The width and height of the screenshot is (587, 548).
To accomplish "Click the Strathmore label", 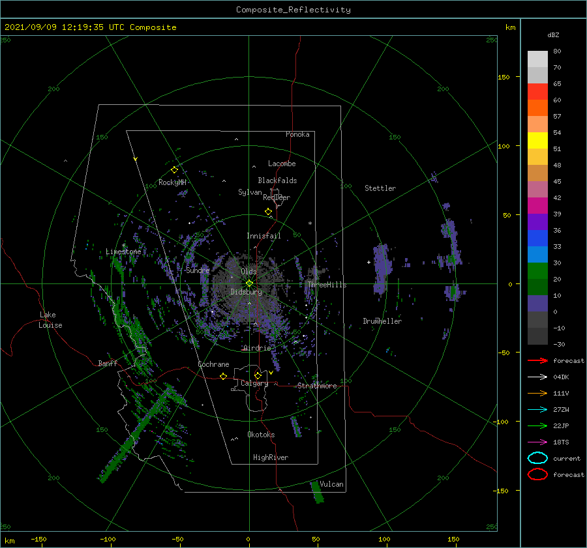I will [317, 386].
